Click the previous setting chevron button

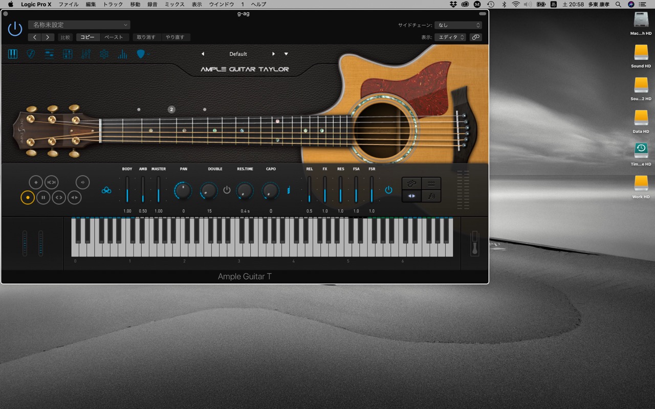click(35, 37)
